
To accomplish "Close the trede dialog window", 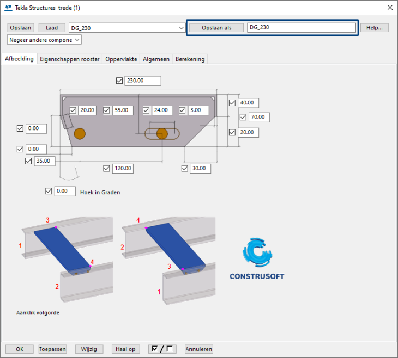I will pyautogui.click(x=389, y=7).
